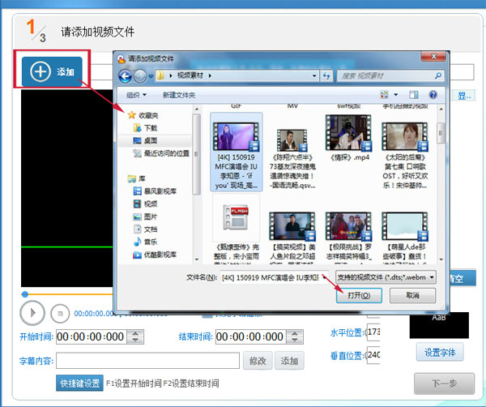
Task: Click 取消 to cancel the dialog
Action: [414, 296]
